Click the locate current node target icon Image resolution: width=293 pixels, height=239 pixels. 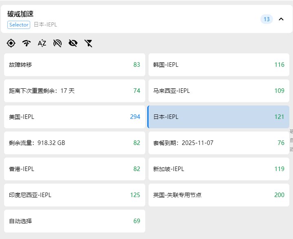11,43
